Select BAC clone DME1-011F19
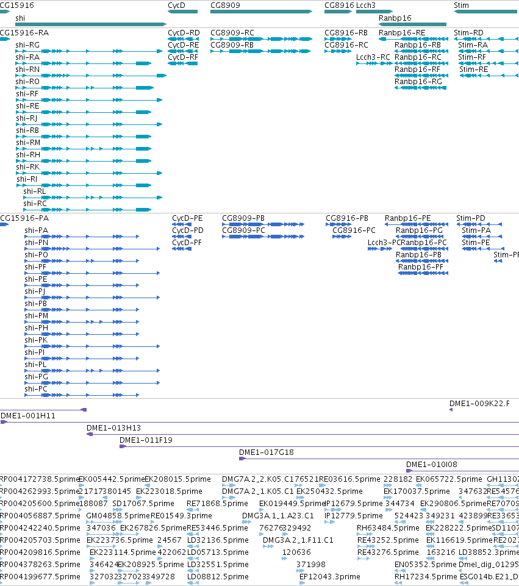The image size is (519, 586). 319,446
